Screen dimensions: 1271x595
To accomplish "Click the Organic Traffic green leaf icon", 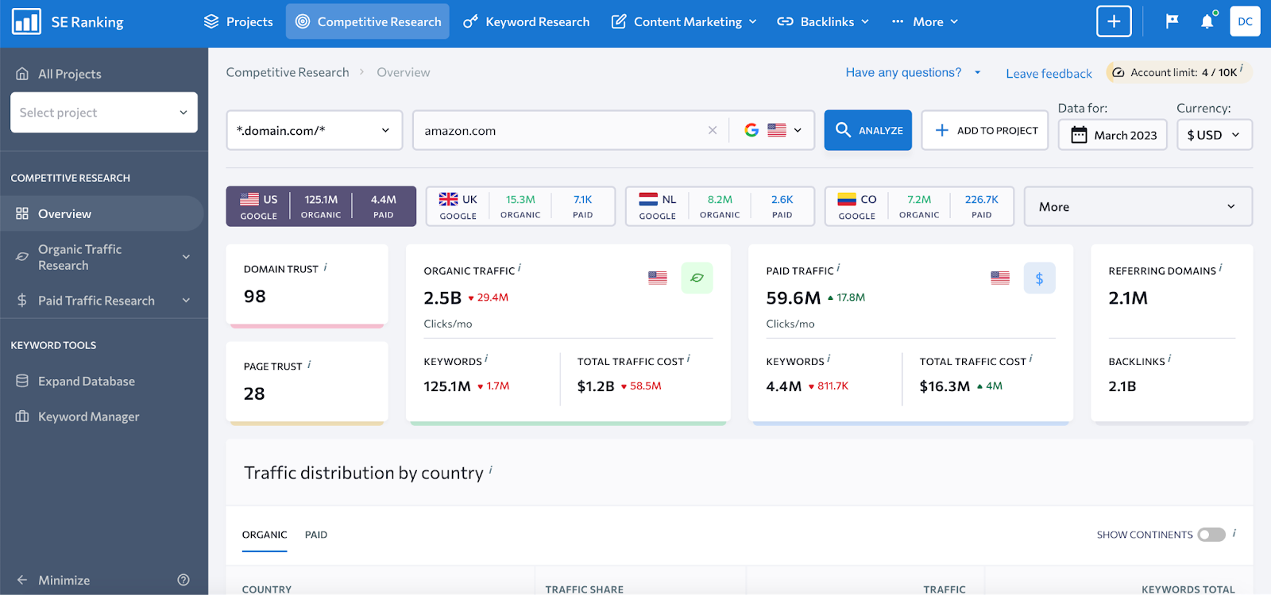I will (697, 278).
